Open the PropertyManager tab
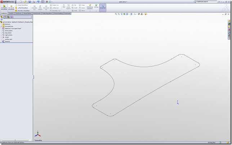 5,17
